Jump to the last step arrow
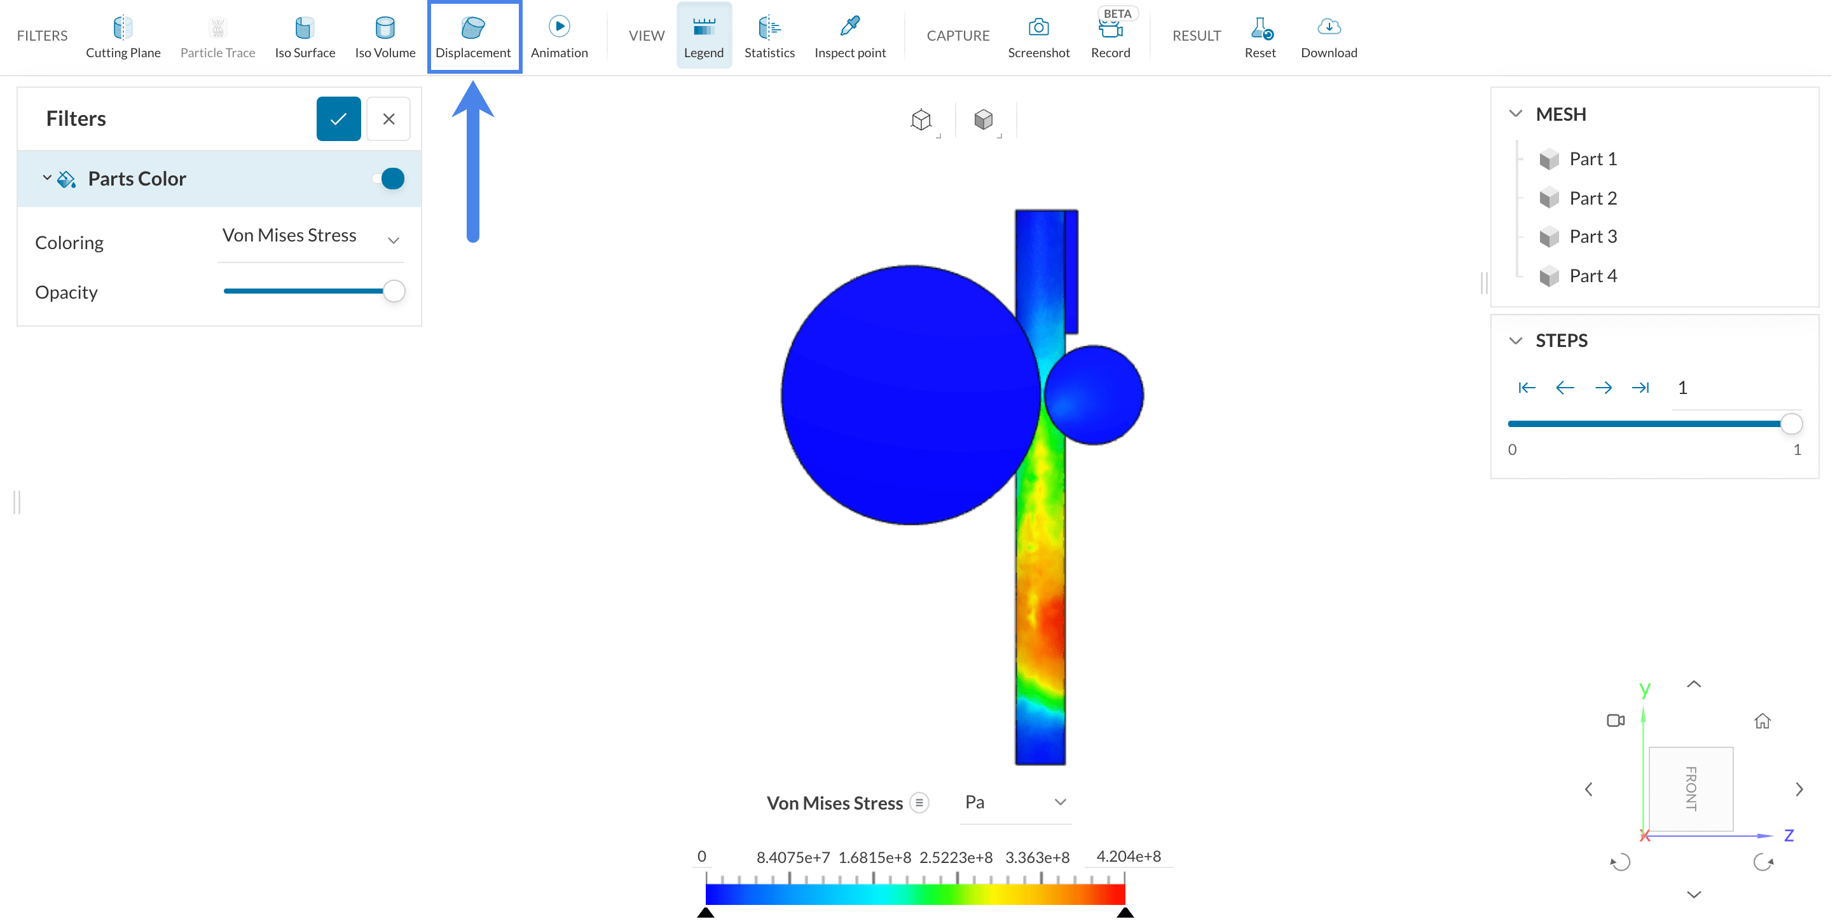 [x=1640, y=387]
